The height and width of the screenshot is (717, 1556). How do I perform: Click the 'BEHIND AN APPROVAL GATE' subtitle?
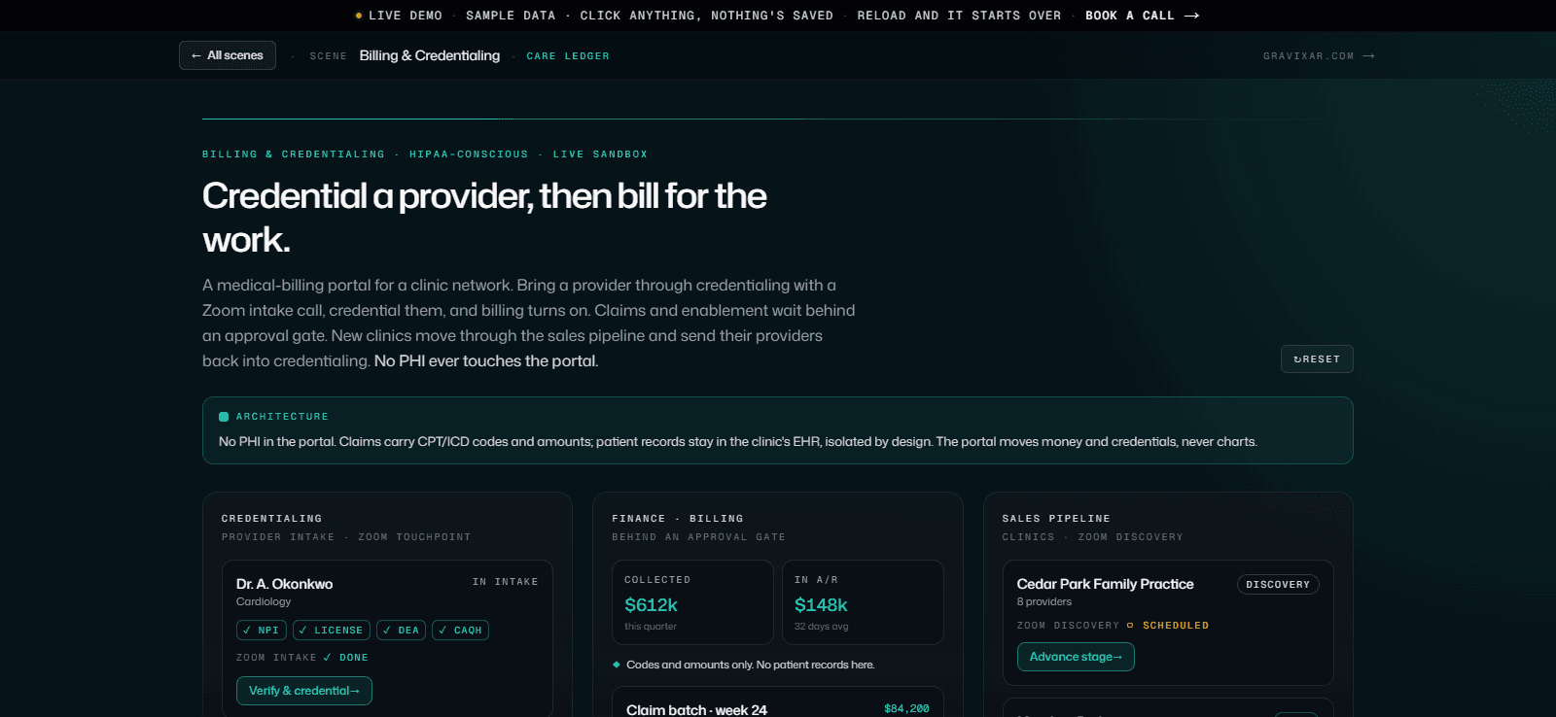pyautogui.click(x=698, y=537)
